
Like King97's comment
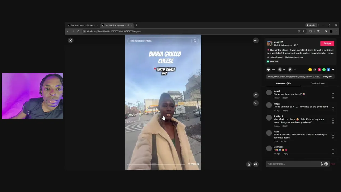[x=333, y=107]
